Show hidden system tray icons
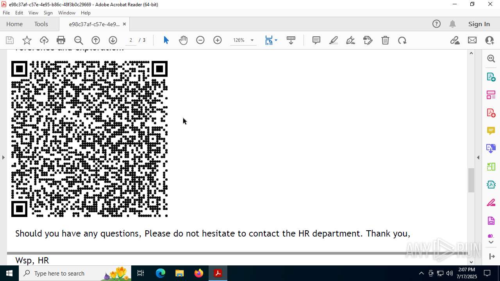Image resolution: width=500 pixels, height=281 pixels. [x=421, y=273]
